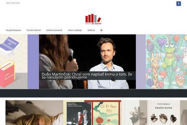Open the Na pokračovanie menu item

13,30
